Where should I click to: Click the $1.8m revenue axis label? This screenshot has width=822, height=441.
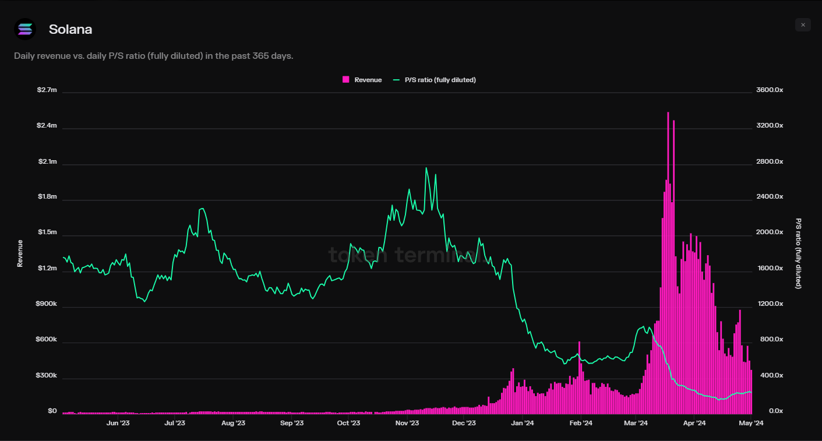pos(47,197)
